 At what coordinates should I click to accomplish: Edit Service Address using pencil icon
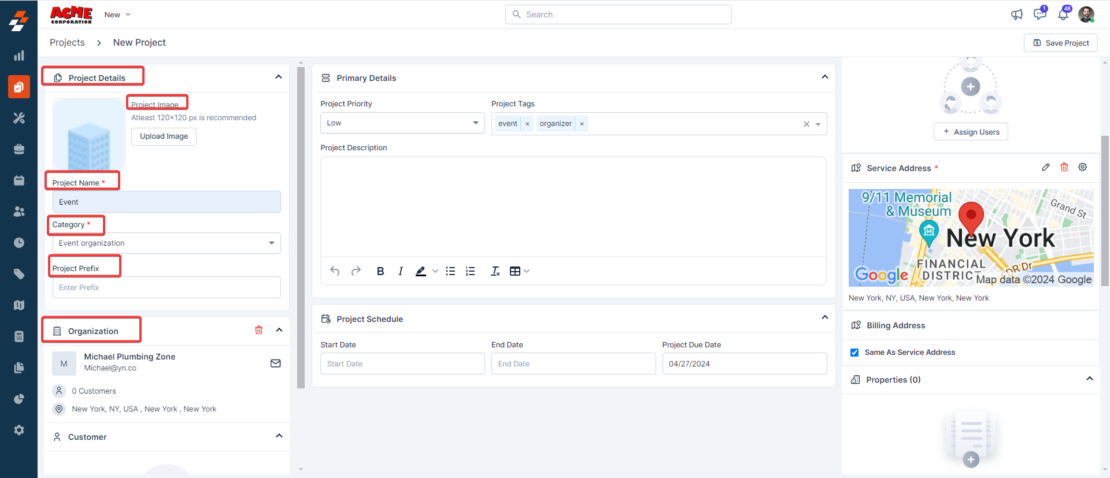click(x=1045, y=167)
